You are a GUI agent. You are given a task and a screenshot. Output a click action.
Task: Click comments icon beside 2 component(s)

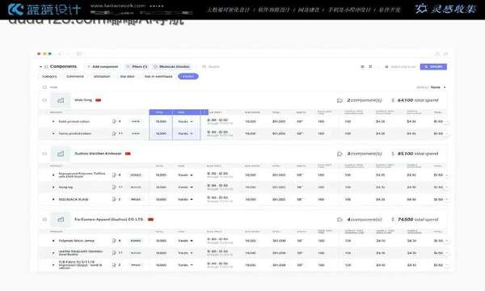coord(339,100)
